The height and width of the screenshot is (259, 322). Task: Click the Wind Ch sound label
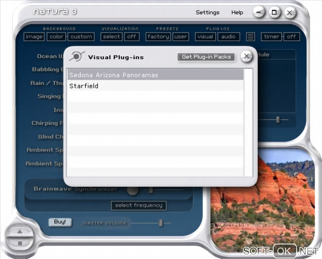point(51,137)
